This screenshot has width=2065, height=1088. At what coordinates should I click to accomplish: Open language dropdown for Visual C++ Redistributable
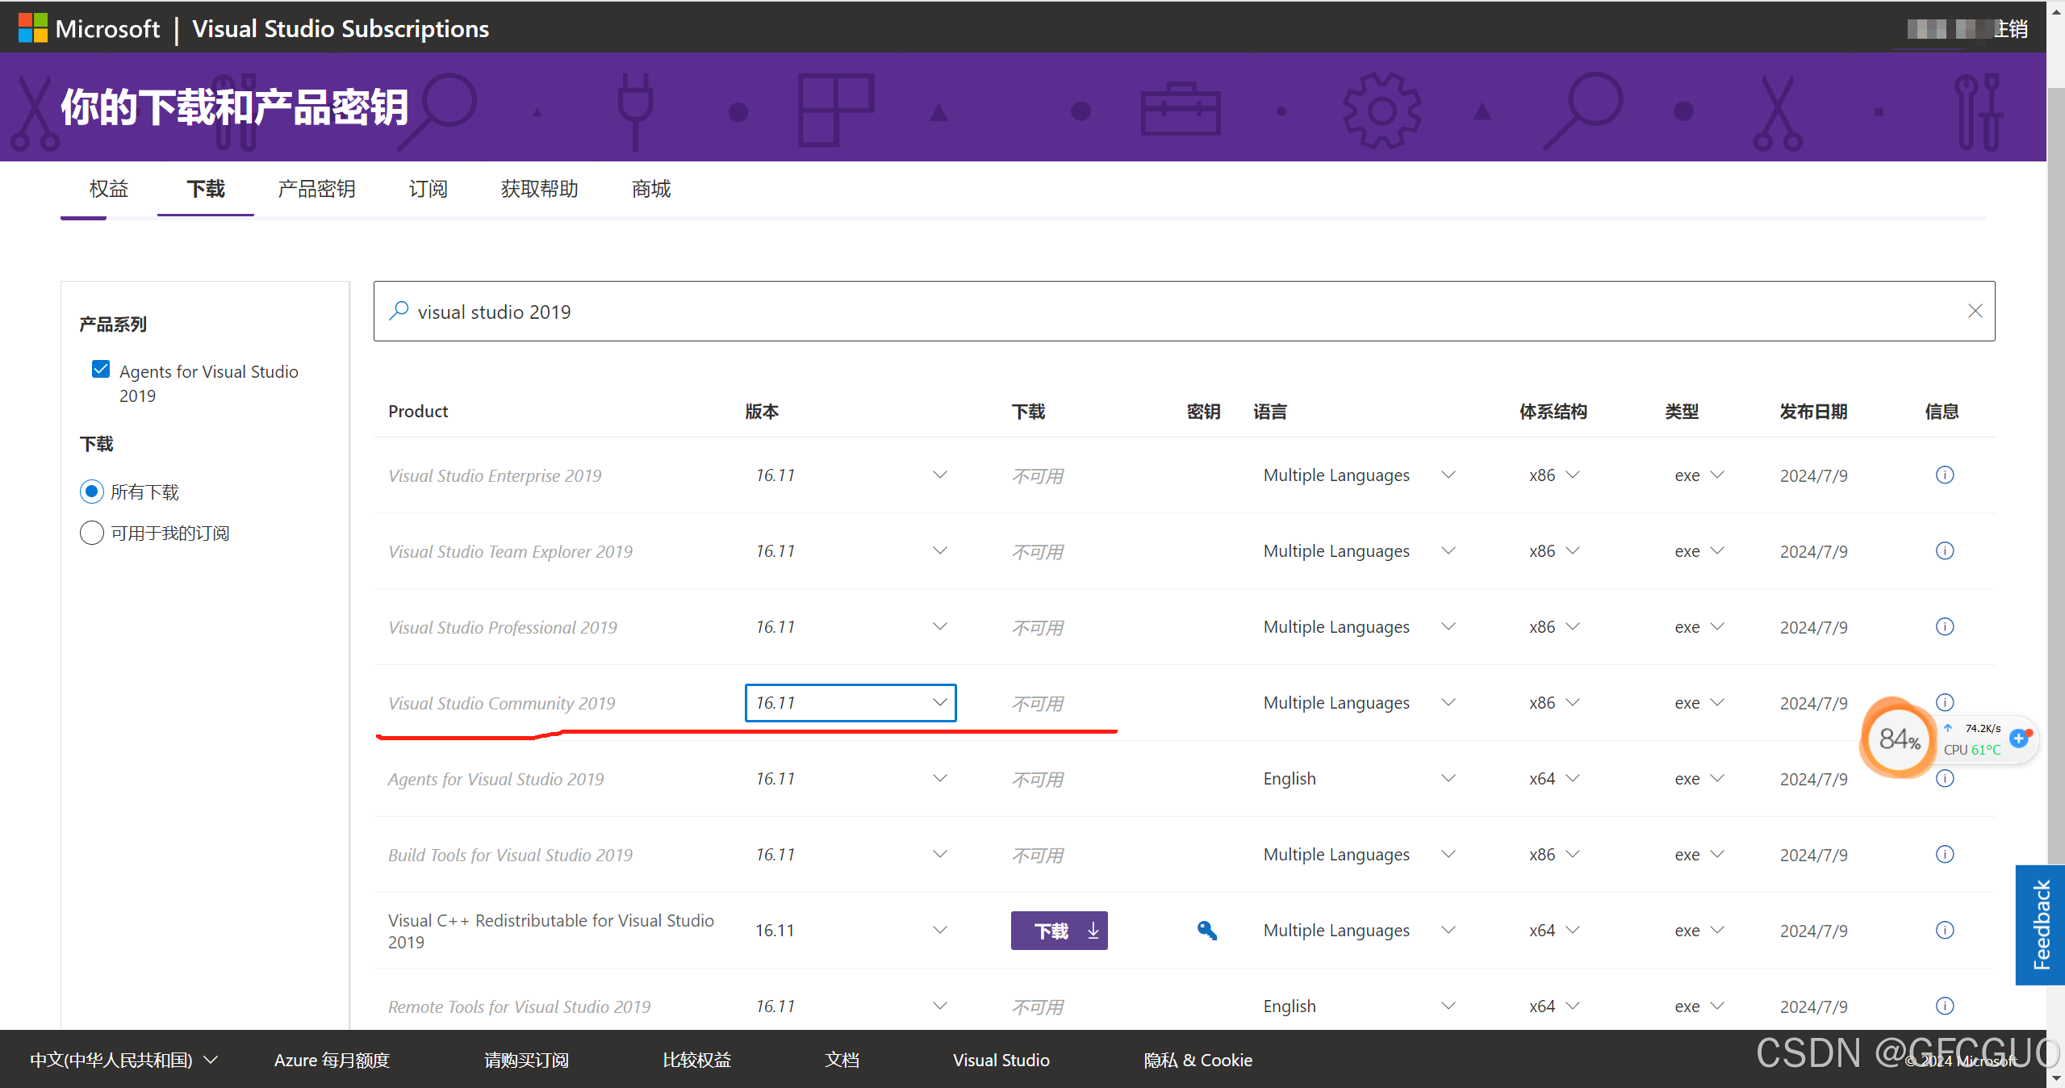click(1359, 931)
